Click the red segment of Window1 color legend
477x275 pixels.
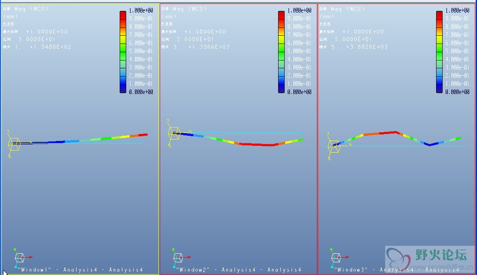pos(123,15)
